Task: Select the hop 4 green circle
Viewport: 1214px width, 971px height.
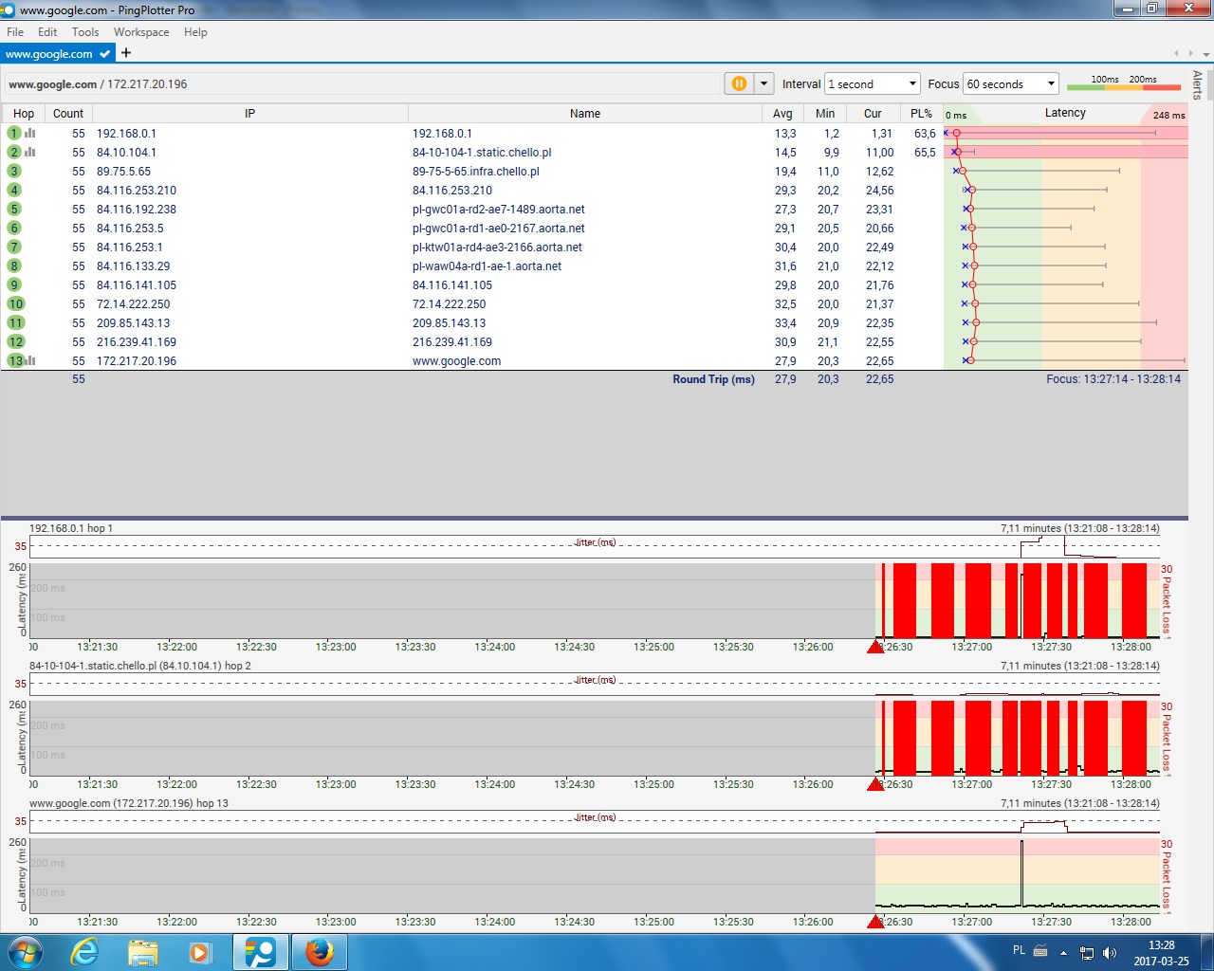Action: point(14,190)
